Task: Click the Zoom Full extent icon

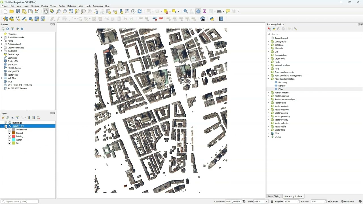Action: [x=71, y=11]
